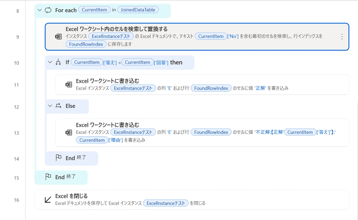Click the 'then' keyword in the If row
The height and width of the screenshot is (220, 358).
point(176,62)
